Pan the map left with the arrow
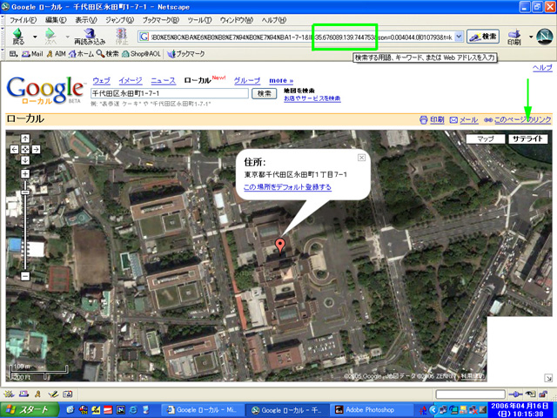The height and width of the screenshot is (418, 557). click(14, 149)
